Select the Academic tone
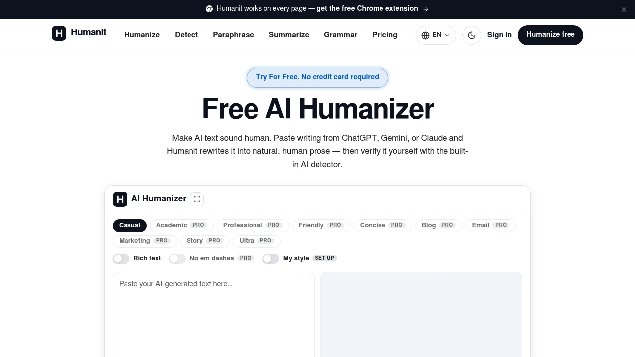Viewport: 635px width, 357px height. pyautogui.click(x=182, y=226)
